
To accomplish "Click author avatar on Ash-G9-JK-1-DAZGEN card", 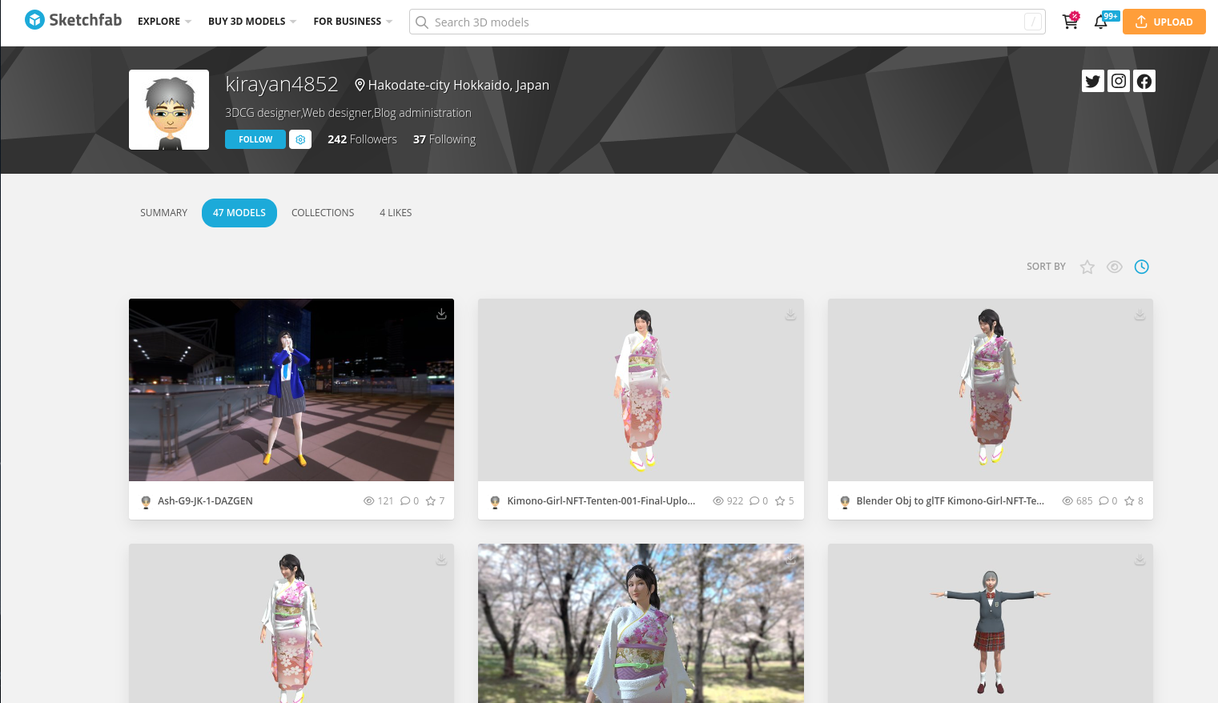I will click(146, 501).
